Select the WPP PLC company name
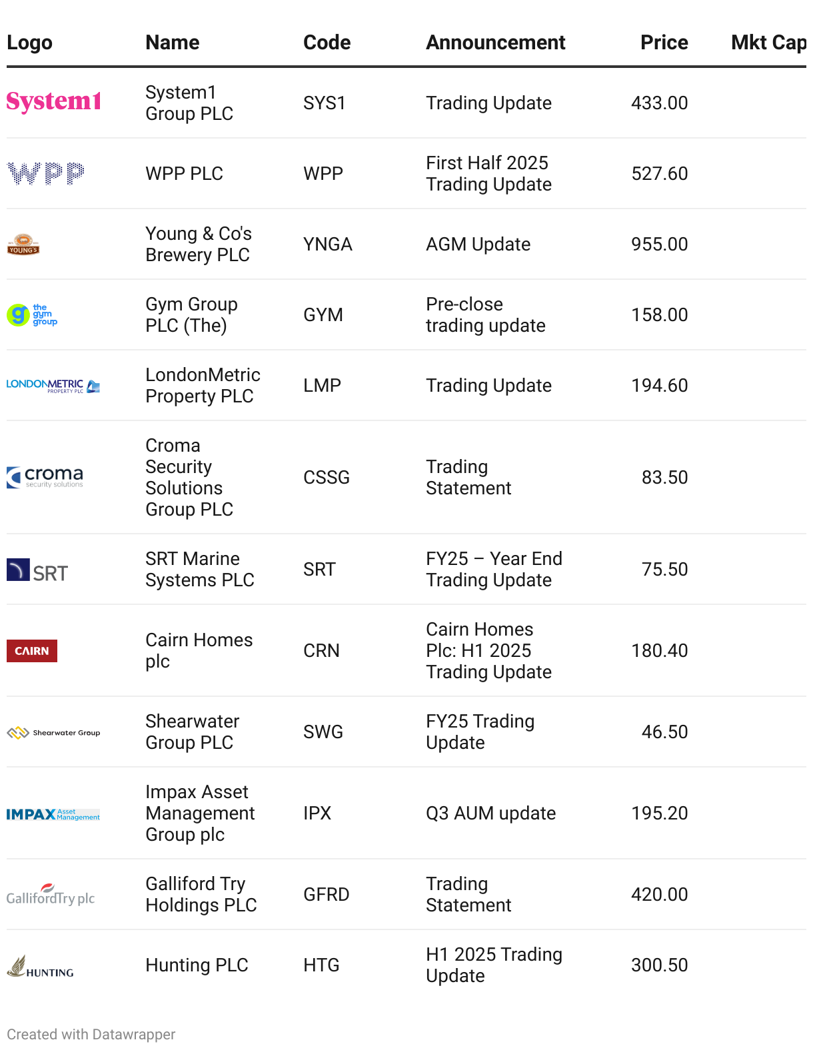Image resolution: width=813 pixels, height=1050 pixels. (184, 174)
